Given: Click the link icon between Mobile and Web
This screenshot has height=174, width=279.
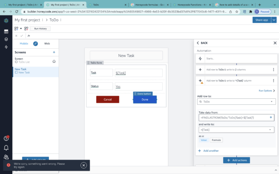Looking at the screenshot, I should pos(35,43).
